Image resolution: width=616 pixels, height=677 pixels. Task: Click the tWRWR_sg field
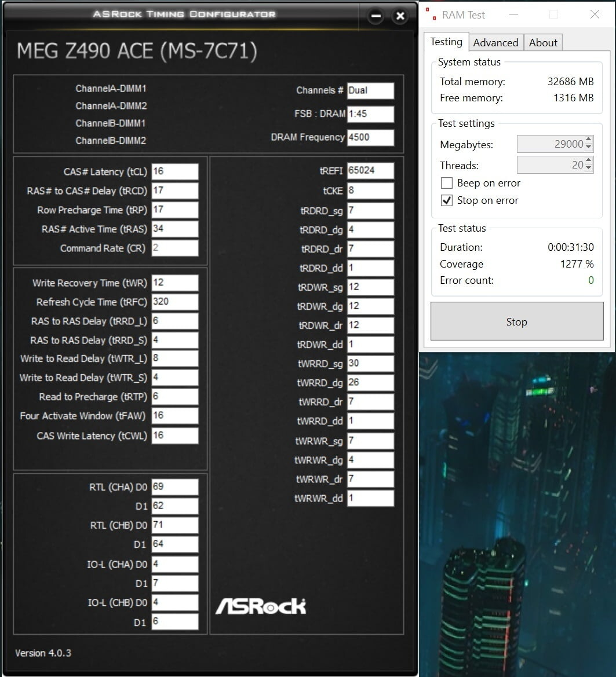[x=371, y=441]
